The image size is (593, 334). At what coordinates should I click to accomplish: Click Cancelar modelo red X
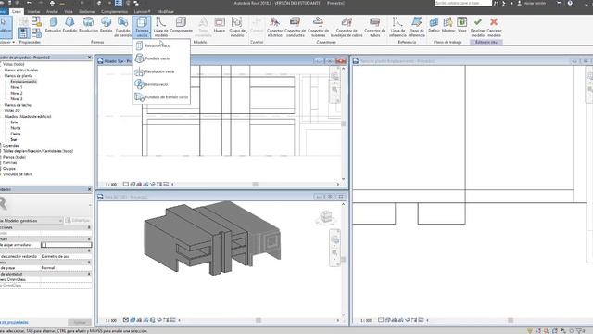[494, 27]
